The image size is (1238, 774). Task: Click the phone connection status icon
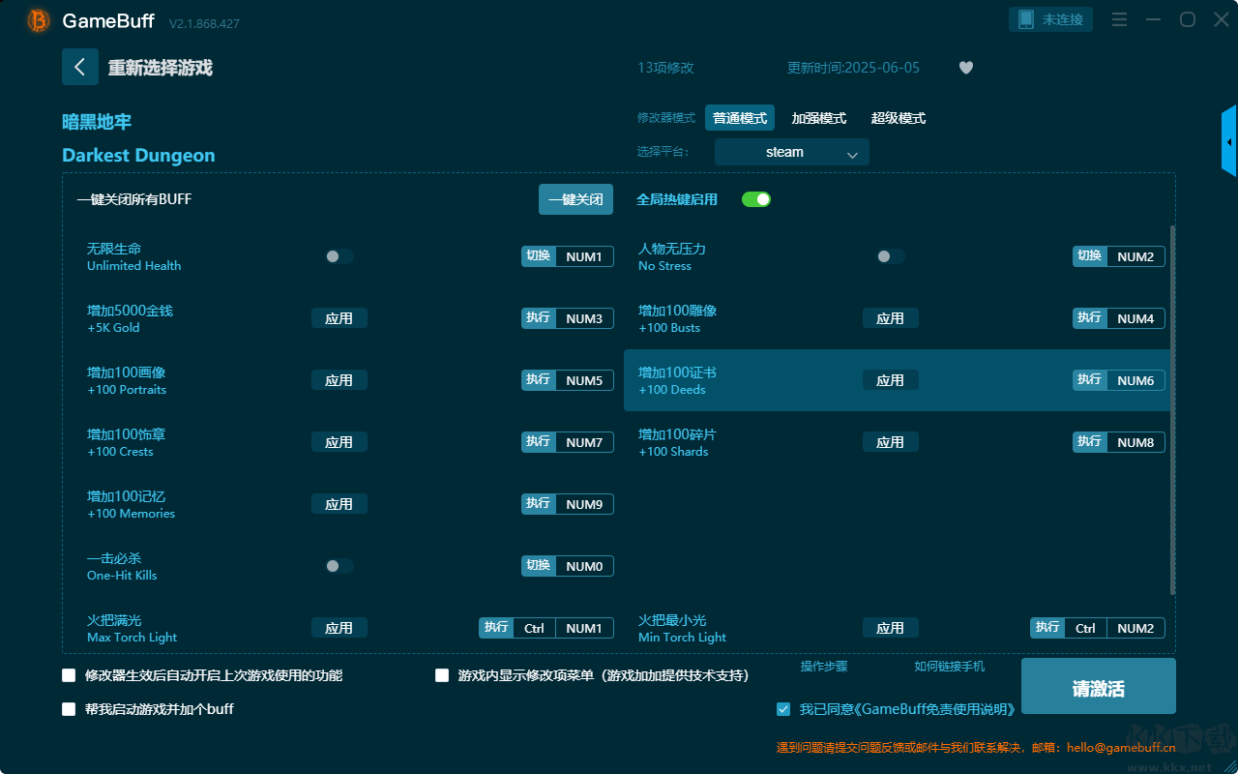click(1025, 19)
